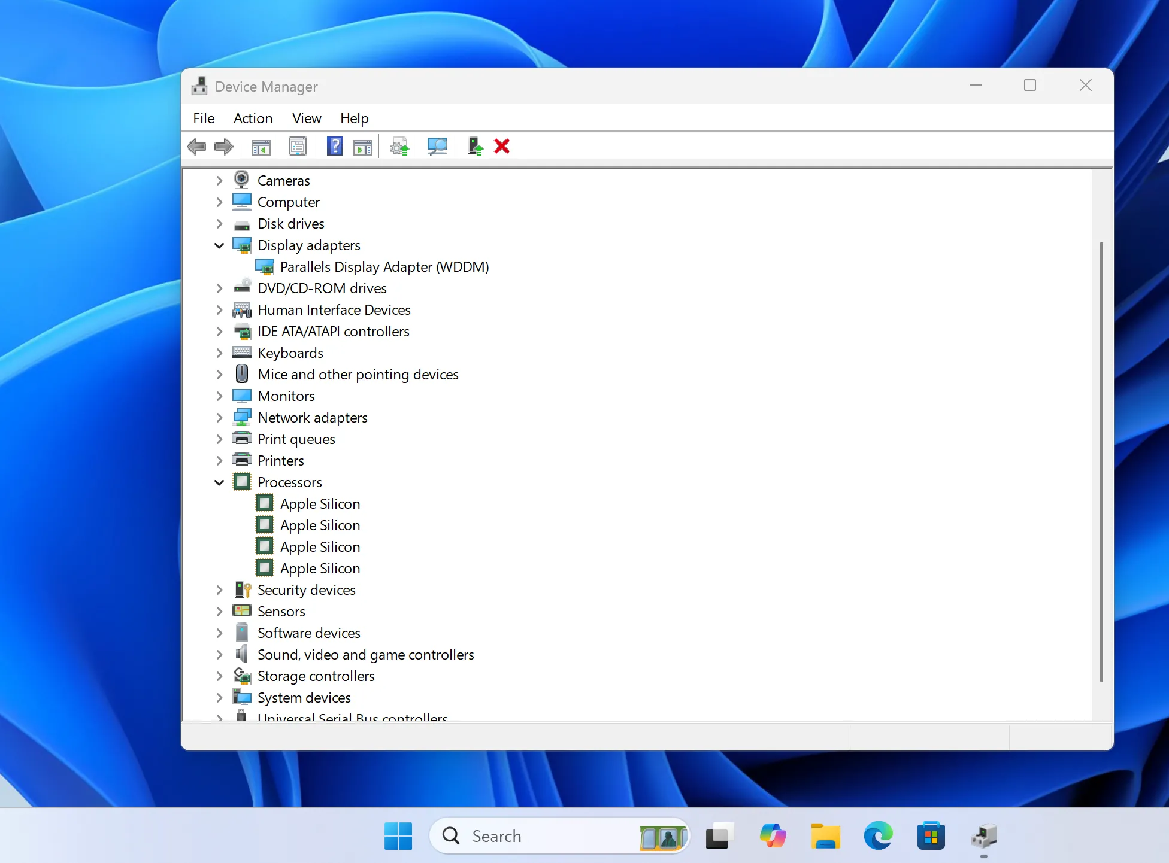Collapse the Display adapters category
Viewport: 1169px width, 863px height.
point(219,245)
